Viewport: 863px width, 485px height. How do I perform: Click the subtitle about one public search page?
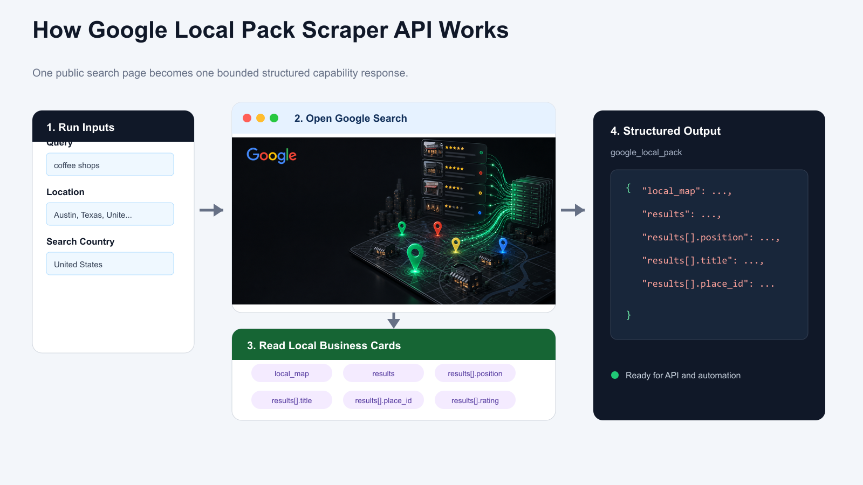coord(220,73)
